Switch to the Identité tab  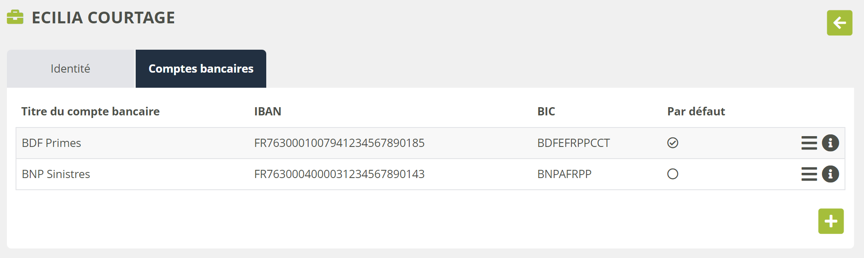pos(70,69)
